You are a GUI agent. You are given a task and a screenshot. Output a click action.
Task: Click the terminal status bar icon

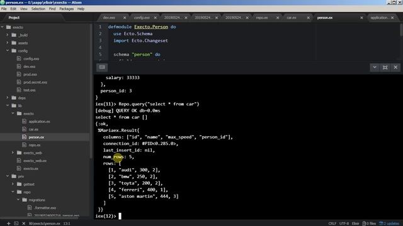pos(16,223)
